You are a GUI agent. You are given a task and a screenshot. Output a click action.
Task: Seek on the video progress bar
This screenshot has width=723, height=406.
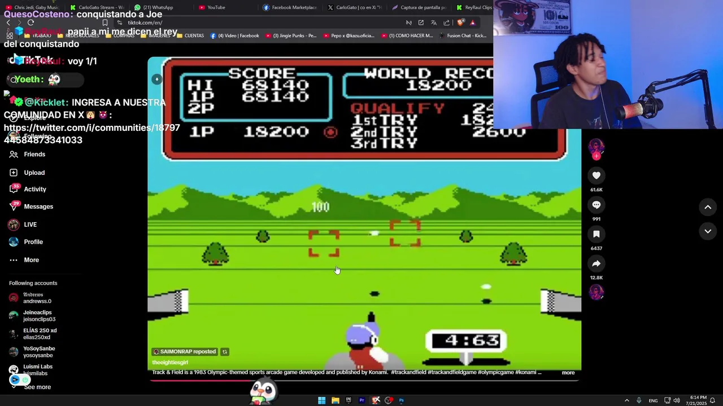(x=364, y=380)
